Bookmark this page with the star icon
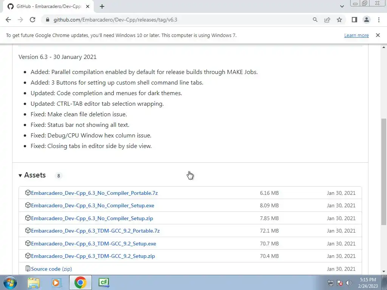 click(339, 20)
